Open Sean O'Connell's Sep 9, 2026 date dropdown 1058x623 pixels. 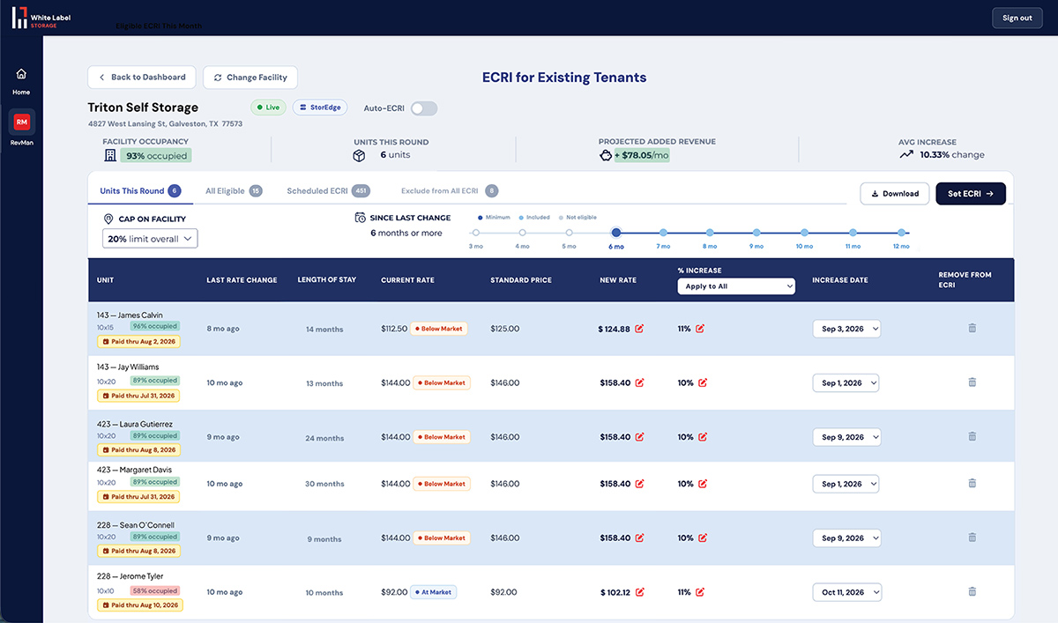[846, 538]
